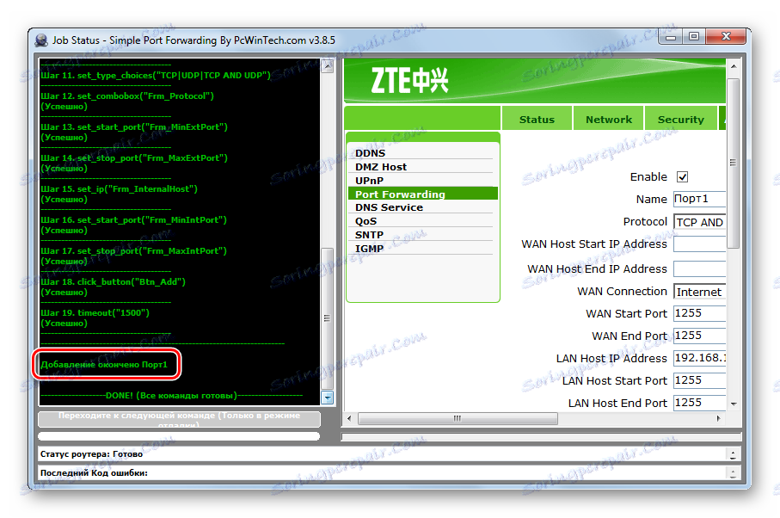Open the WAN Connection dropdown showing Internet
Viewport: 780px width, 518px height.
pyautogui.click(x=699, y=292)
